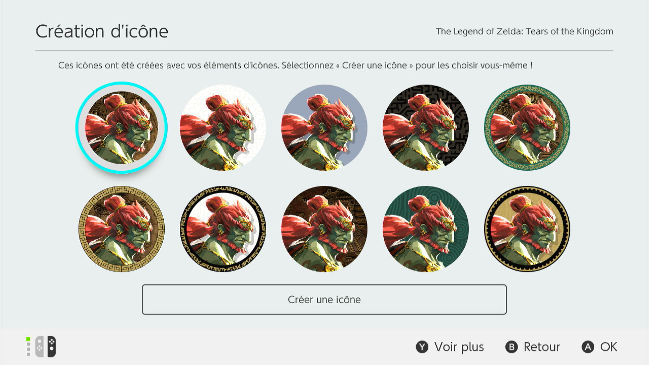This screenshot has height=365, width=649.
Task: Click the Joy-Con controller status icon
Action: pos(46,347)
